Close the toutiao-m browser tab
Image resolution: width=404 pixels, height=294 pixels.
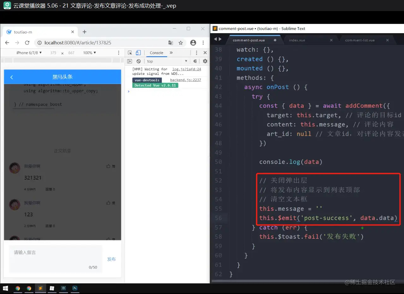(x=73, y=32)
